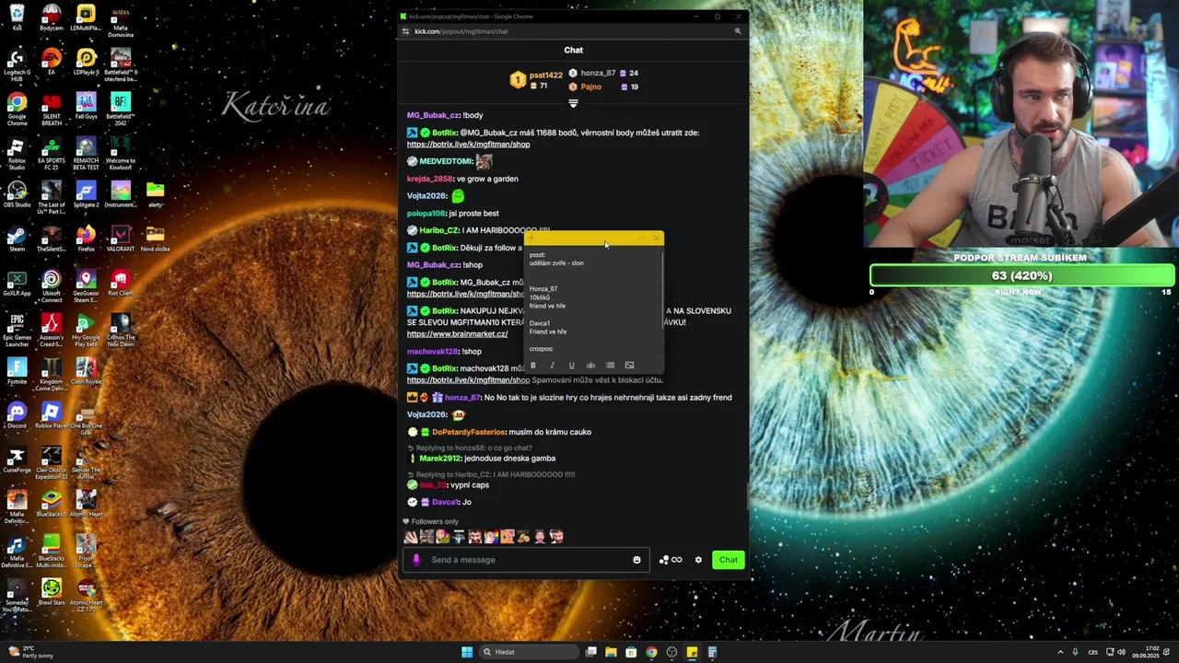The height and width of the screenshot is (663, 1179).
Task: Open Roblox Player desktop icon
Action: coord(52,415)
